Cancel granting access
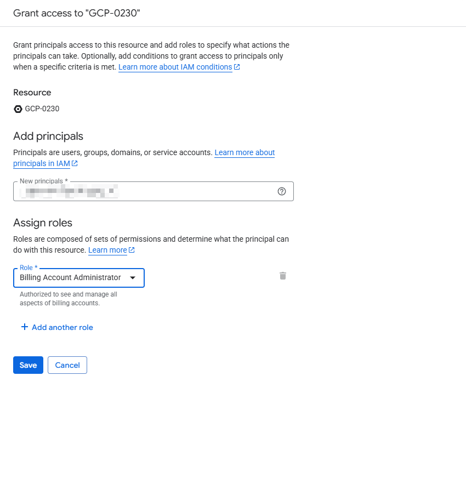The width and height of the screenshot is (466, 484). 67,365
